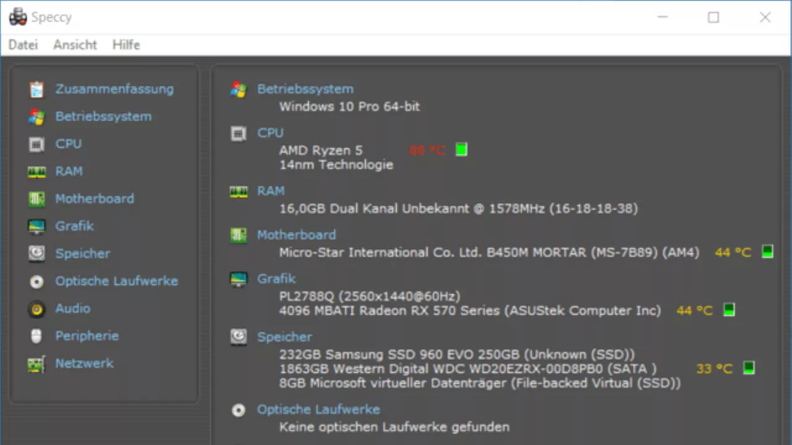Viewport: 792px width, 445px height.
Task: Click the RAM icon beside RAM heading
Action: pyautogui.click(x=238, y=192)
